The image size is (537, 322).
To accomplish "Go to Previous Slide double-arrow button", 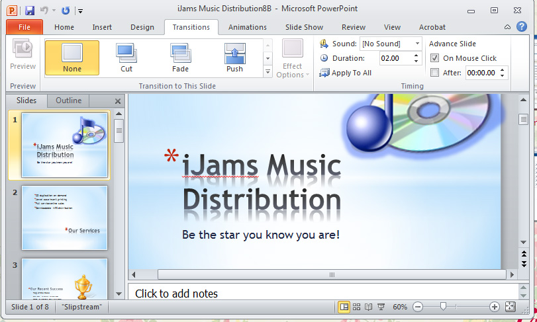I will click(x=524, y=254).
